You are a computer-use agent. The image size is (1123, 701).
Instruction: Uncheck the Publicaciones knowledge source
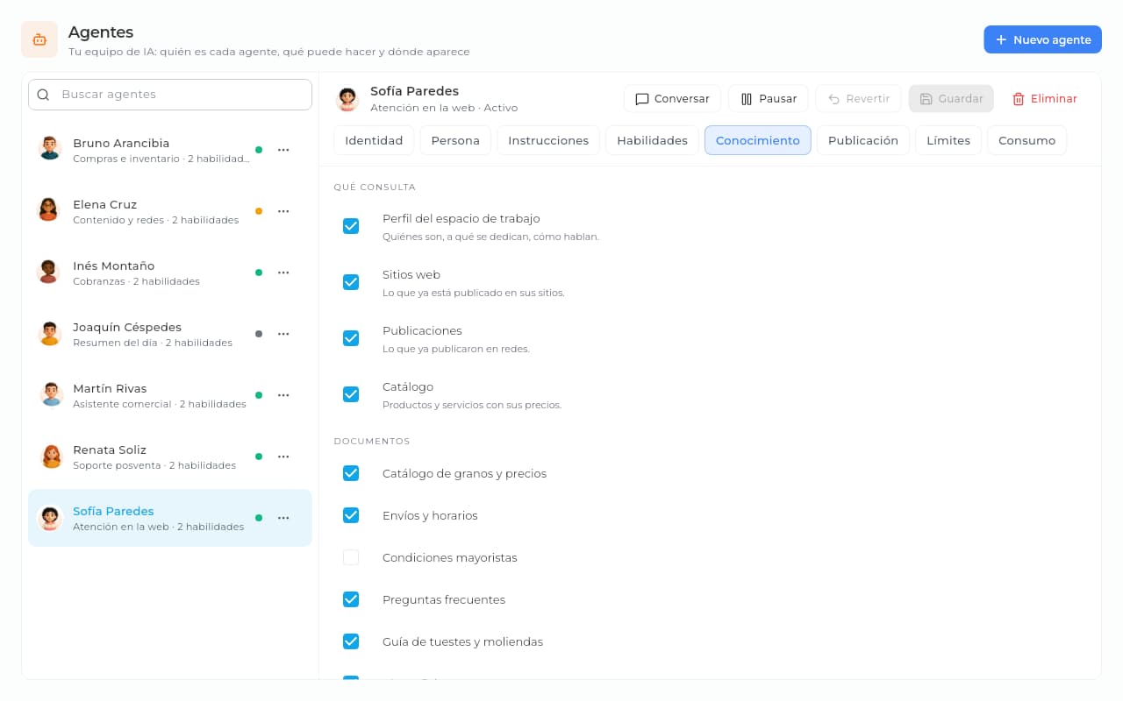[351, 338]
